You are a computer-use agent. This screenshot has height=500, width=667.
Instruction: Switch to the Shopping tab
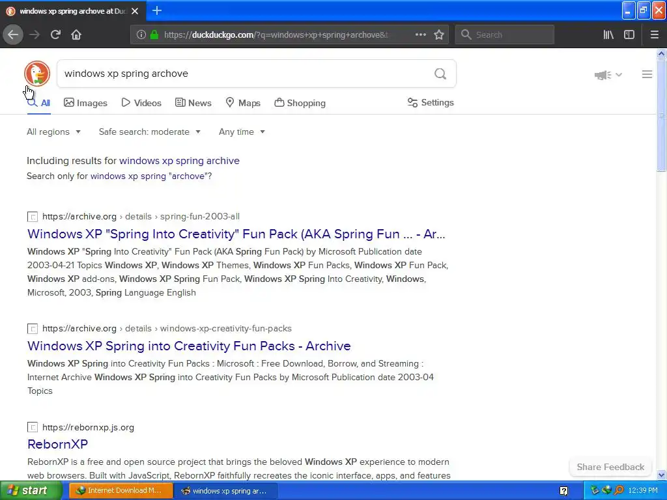coord(300,103)
